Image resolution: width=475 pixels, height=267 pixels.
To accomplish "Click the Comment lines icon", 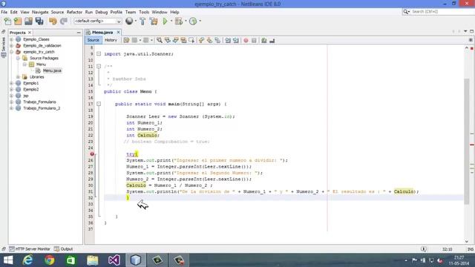I will click(264, 40).
